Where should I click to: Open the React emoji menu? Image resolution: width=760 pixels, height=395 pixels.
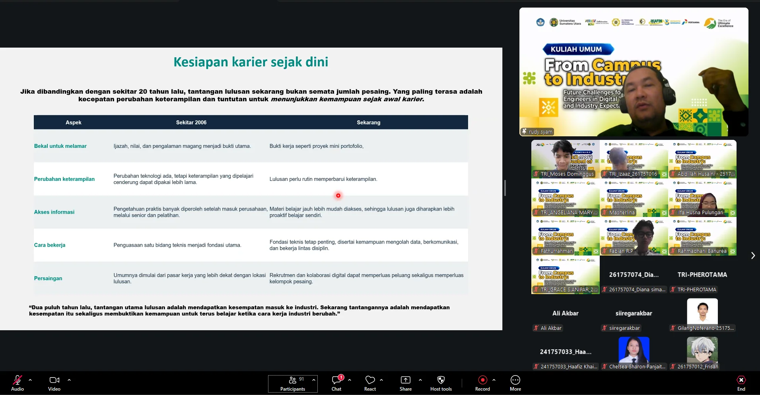(370, 383)
